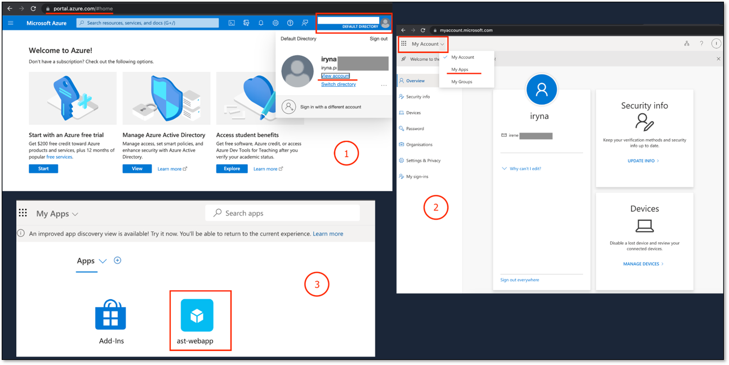Image resolution: width=729 pixels, height=365 pixels.
Task: Open the app launcher beside My Account
Action: point(403,43)
